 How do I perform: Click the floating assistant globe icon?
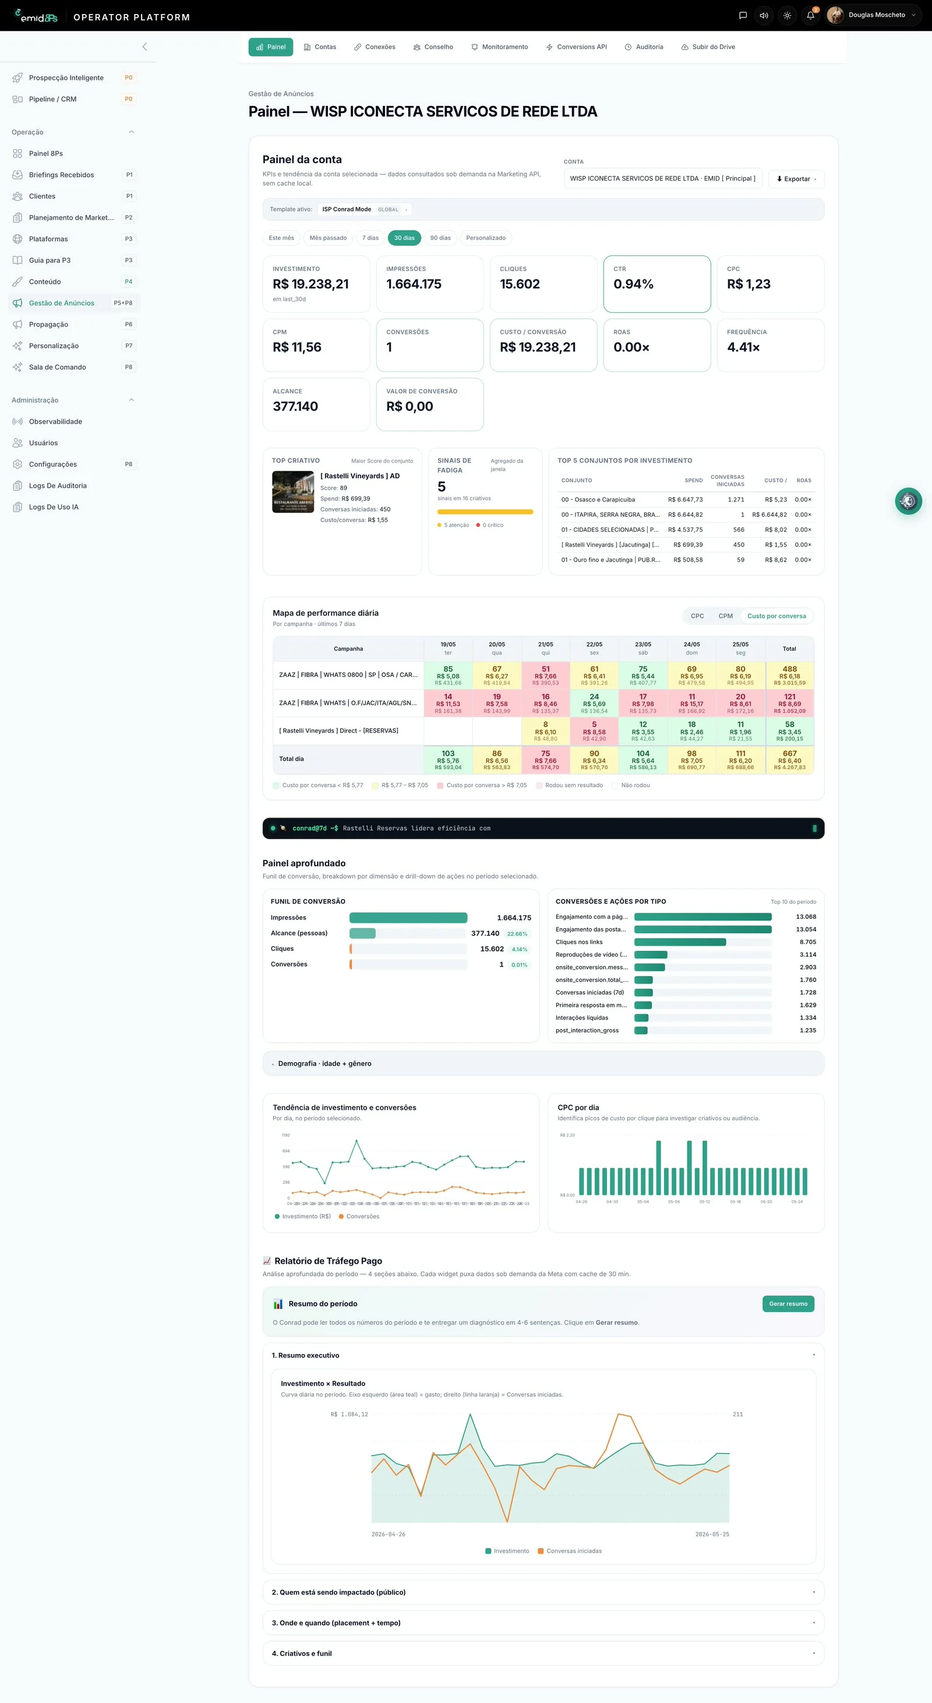tap(908, 501)
